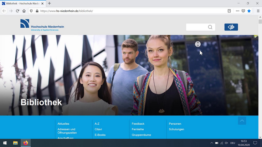The image size is (262, 147).
Task: Go to the browser home page
Action: click(x=24, y=11)
